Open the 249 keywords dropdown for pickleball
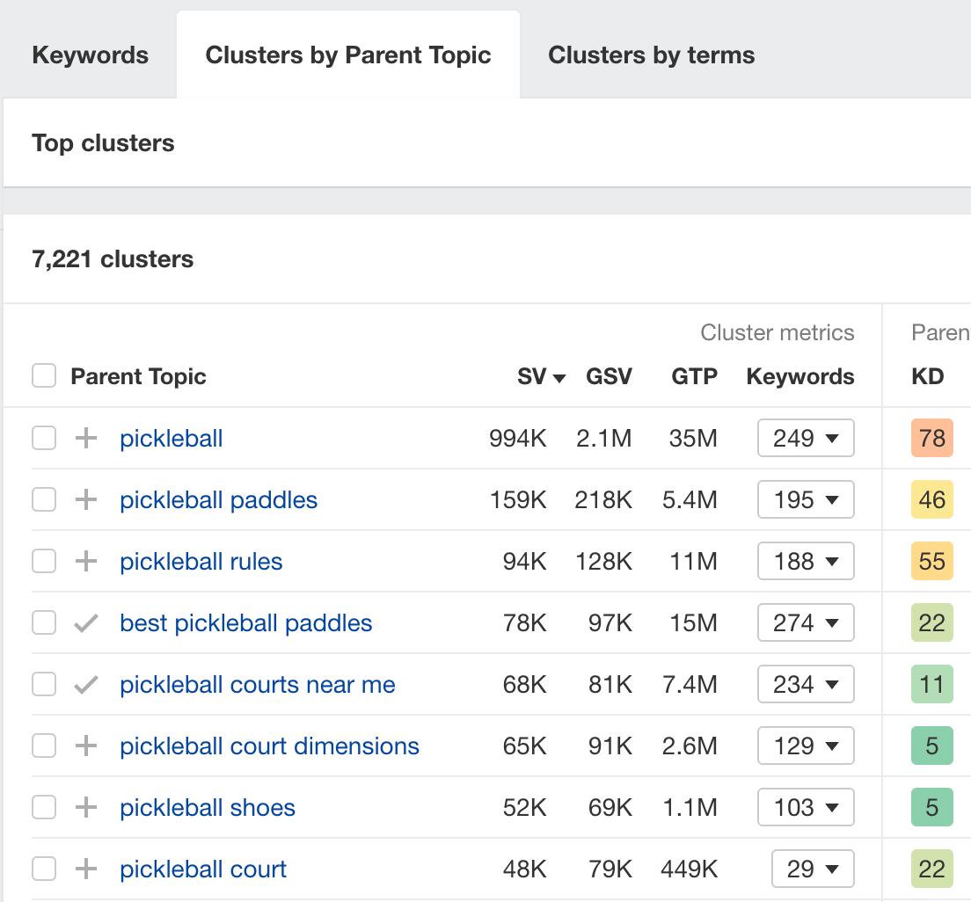 806,438
